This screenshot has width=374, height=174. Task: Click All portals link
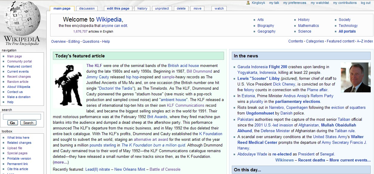[x=347, y=31]
